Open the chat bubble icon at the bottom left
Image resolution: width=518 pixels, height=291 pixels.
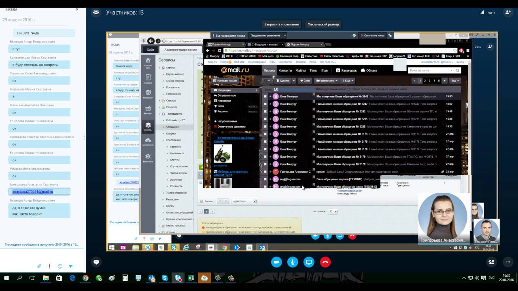click(96, 262)
